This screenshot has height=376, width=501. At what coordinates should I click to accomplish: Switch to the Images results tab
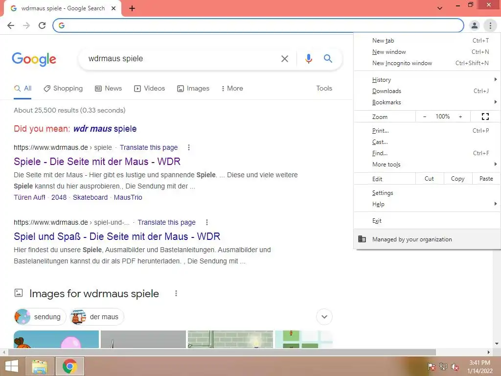(x=193, y=88)
